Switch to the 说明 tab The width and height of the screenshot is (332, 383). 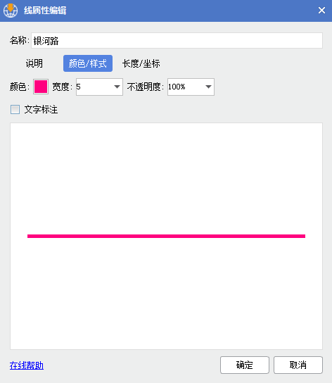[34, 63]
